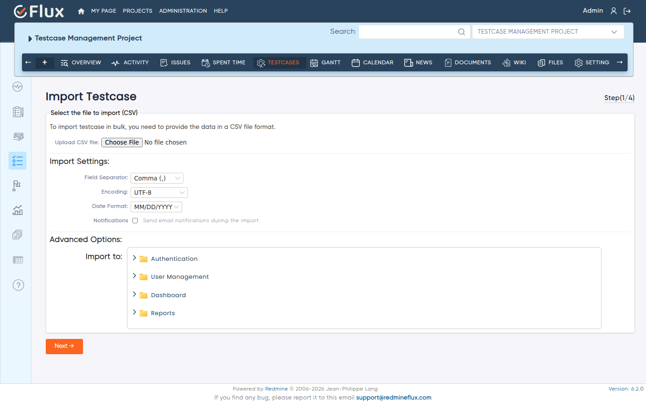Click the Reports folder icon
This screenshot has height=404, width=646.
click(x=144, y=313)
